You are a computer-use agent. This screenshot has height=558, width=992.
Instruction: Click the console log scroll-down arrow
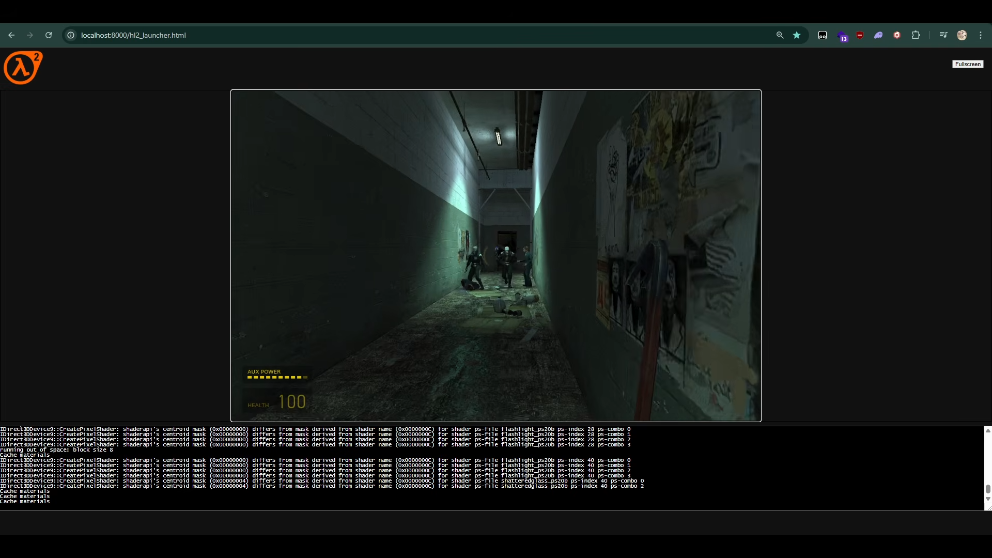(988, 499)
